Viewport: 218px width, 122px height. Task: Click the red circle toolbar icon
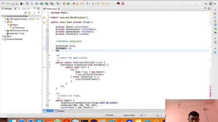click(123, 4)
